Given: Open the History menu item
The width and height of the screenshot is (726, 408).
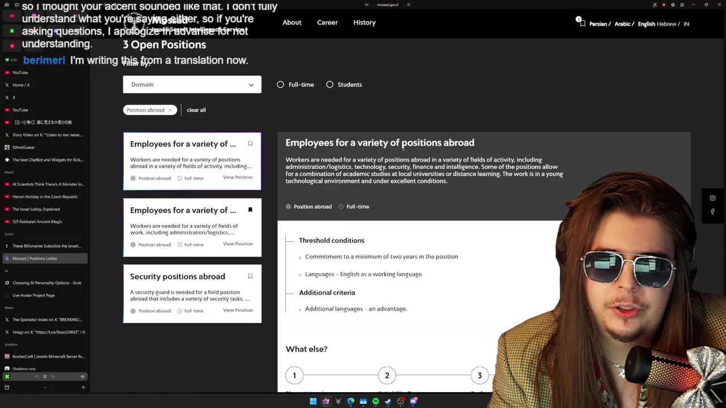Looking at the screenshot, I should pyautogui.click(x=364, y=23).
